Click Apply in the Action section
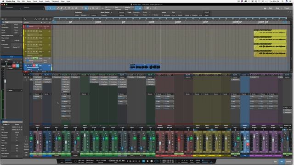This screenshot has height=165, width=294. (206, 15)
